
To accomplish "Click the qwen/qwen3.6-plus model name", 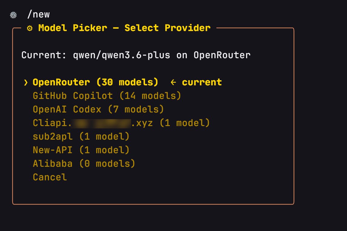I will 122,55.
